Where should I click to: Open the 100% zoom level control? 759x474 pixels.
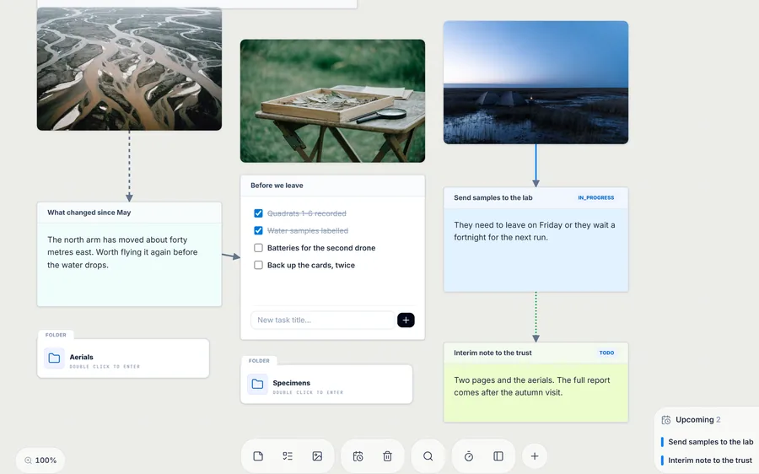pyautogui.click(x=40, y=461)
